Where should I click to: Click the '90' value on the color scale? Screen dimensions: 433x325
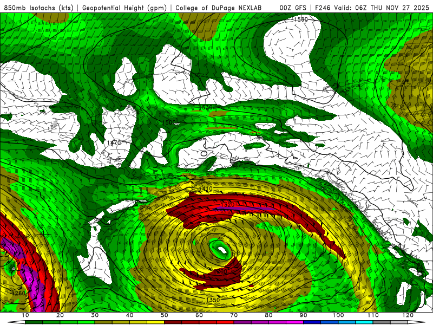point(304,315)
